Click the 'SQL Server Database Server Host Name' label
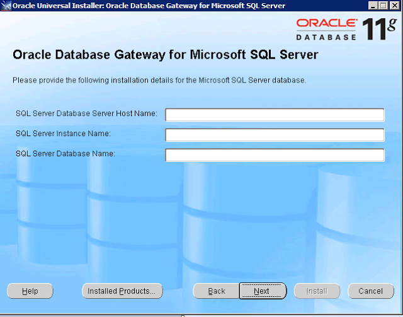Screen dimensions: 403x317 click(x=86, y=113)
